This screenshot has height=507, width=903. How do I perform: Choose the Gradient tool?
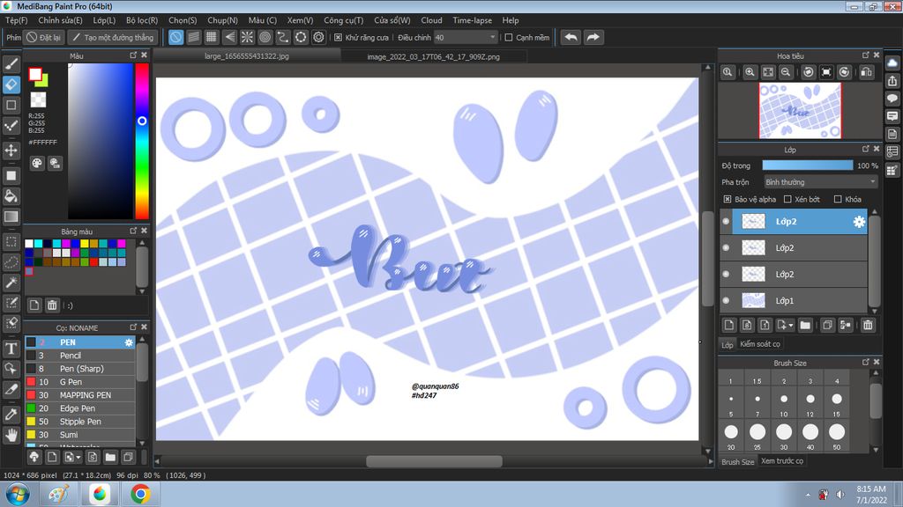coord(11,217)
